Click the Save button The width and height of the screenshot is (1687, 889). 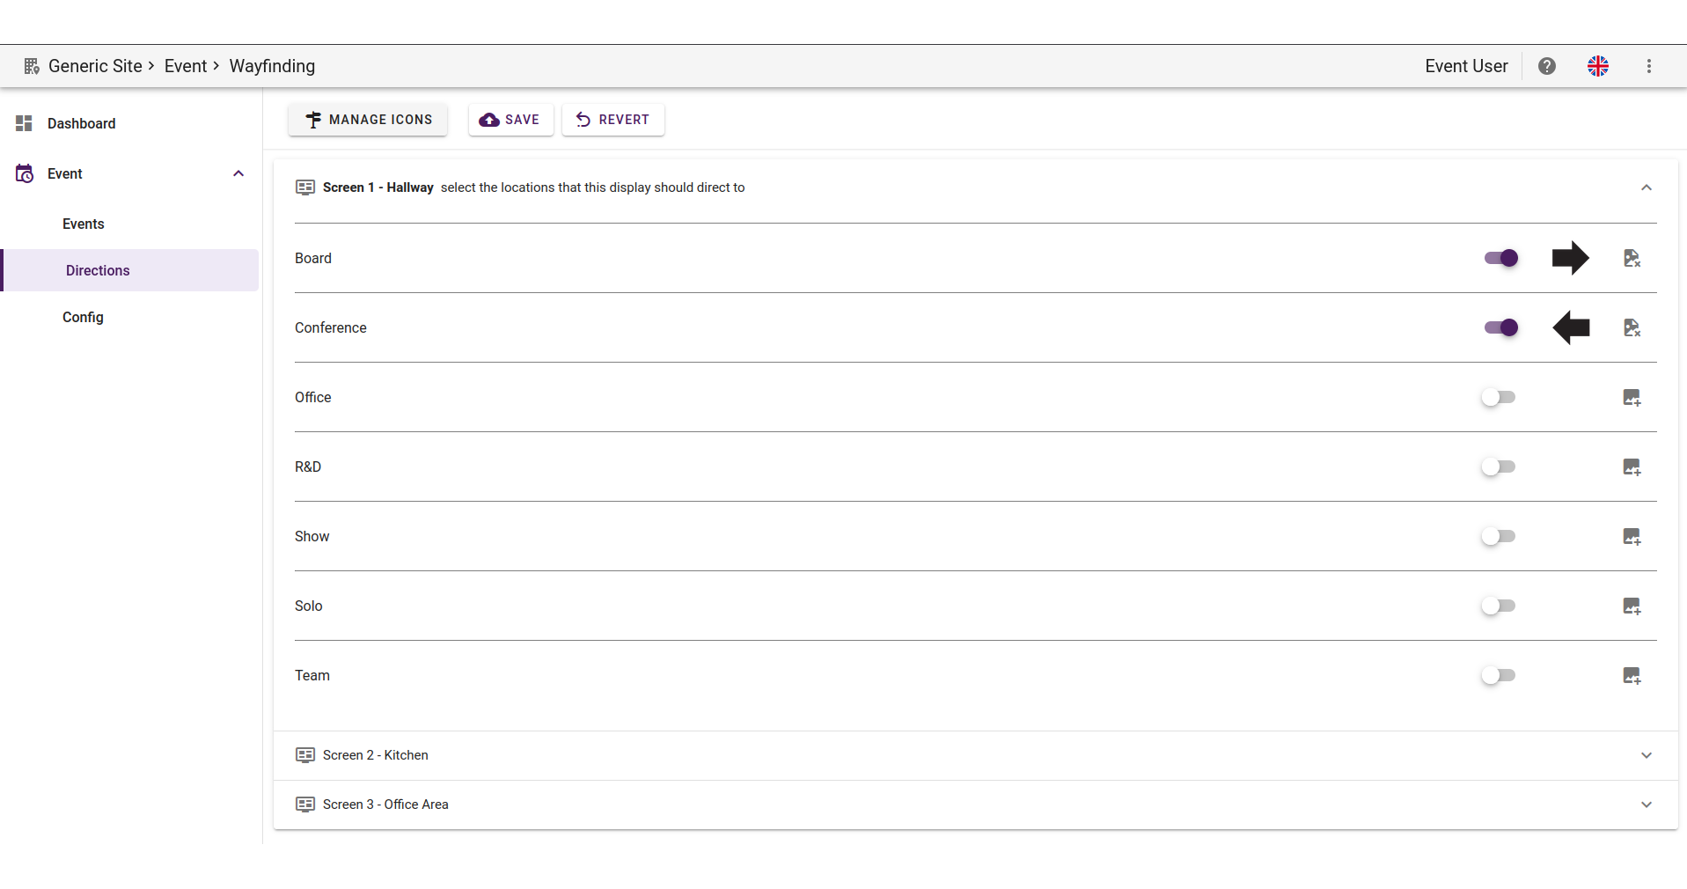(x=510, y=120)
